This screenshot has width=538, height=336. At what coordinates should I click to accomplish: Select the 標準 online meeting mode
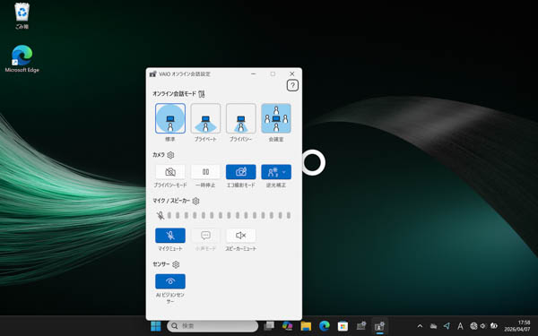(170, 118)
